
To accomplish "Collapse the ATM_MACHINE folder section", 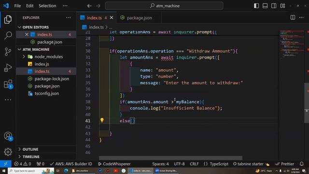I will [x=19, y=49].
